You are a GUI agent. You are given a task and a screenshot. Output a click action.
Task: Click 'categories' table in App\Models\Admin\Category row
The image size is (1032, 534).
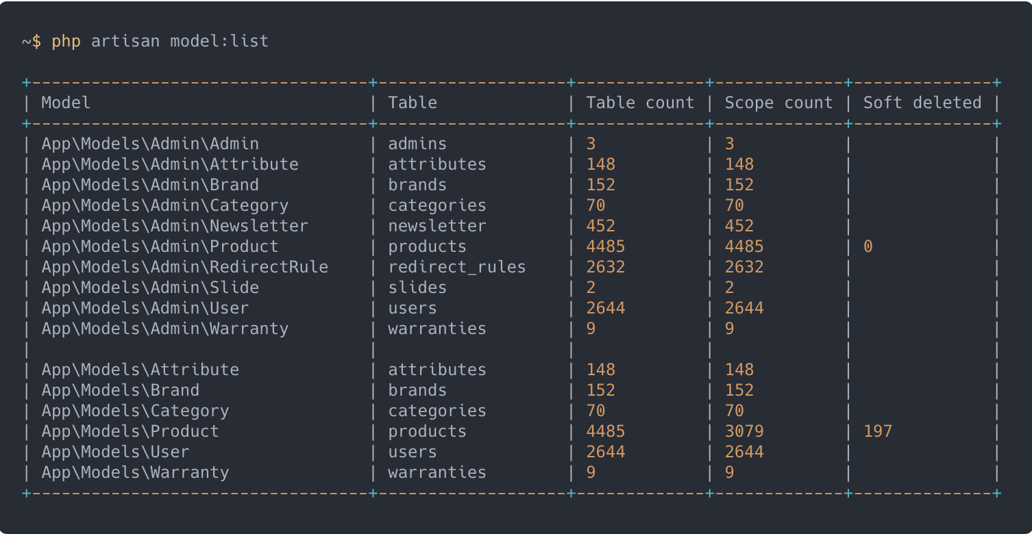pyautogui.click(x=437, y=205)
